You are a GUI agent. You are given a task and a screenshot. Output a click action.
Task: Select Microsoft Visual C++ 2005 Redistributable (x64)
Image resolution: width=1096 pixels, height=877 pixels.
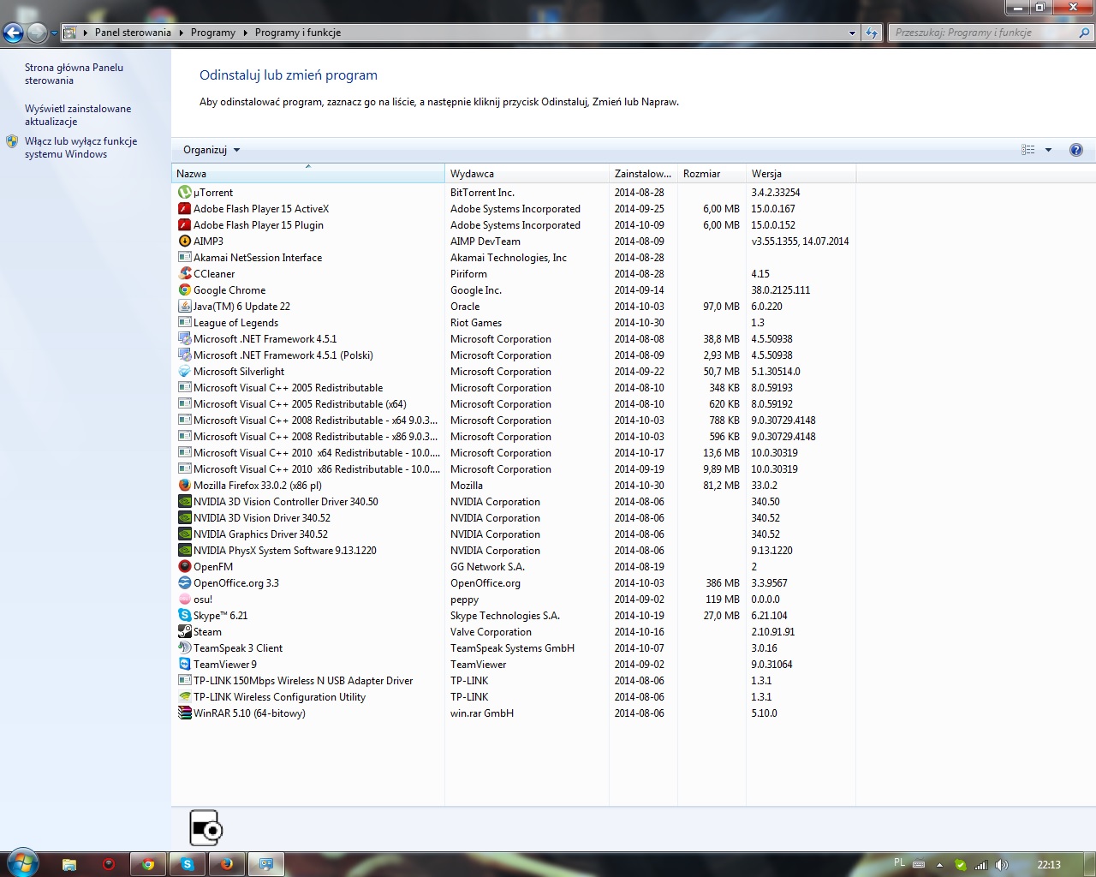pos(514,404)
